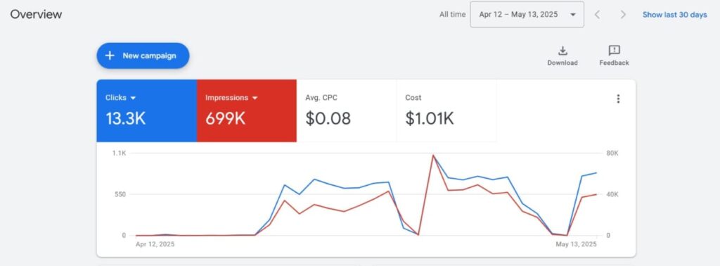Click the 1.1K left axis label
Screen dimensions: 720x266
pyautogui.click(x=119, y=153)
